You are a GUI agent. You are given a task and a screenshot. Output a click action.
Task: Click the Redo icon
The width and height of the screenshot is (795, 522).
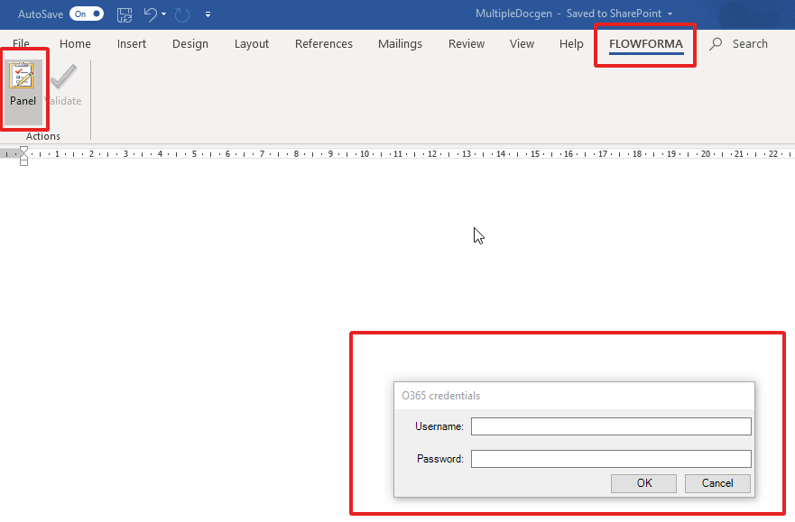click(182, 14)
